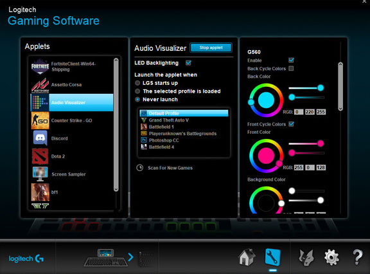Close the Logitech Gaming Software window

(364, 1)
